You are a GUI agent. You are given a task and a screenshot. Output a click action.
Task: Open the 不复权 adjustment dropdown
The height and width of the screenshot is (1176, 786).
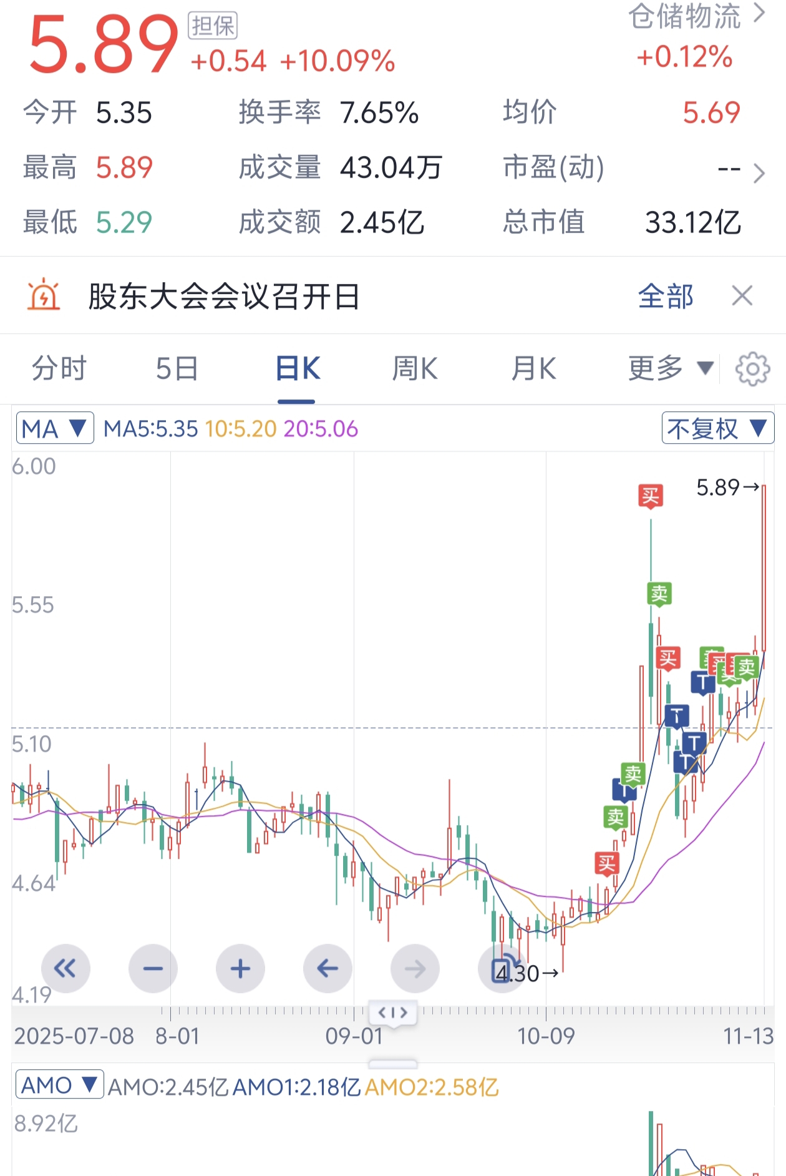(x=717, y=428)
